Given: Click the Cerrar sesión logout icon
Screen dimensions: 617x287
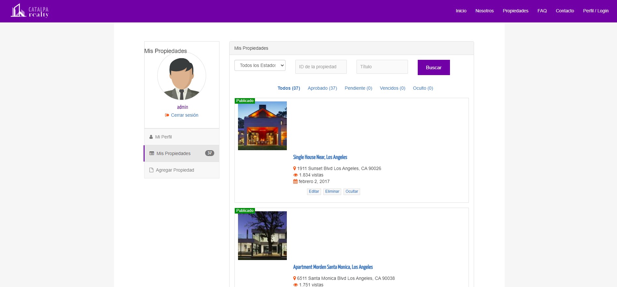Looking at the screenshot, I should (167, 115).
